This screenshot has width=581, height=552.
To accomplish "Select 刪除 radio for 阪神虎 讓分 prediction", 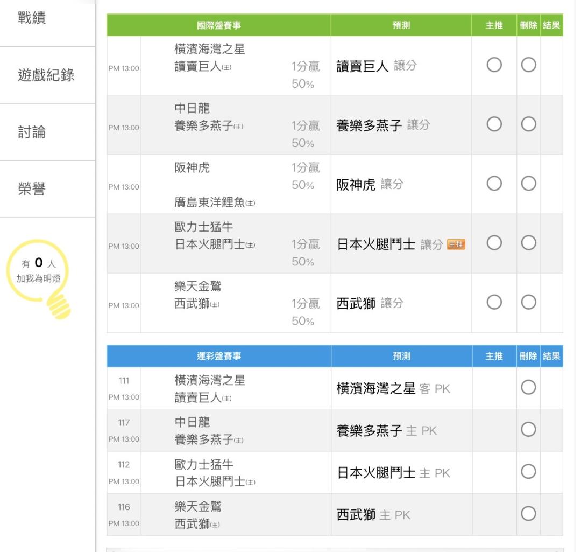I will [x=528, y=184].
